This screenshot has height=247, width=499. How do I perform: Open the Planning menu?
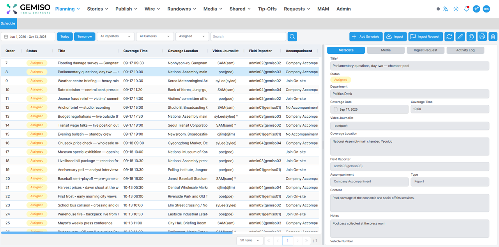(x=67, y=9)
